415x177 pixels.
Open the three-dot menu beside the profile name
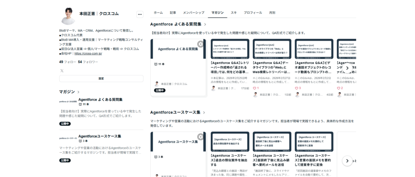point(140,14)
